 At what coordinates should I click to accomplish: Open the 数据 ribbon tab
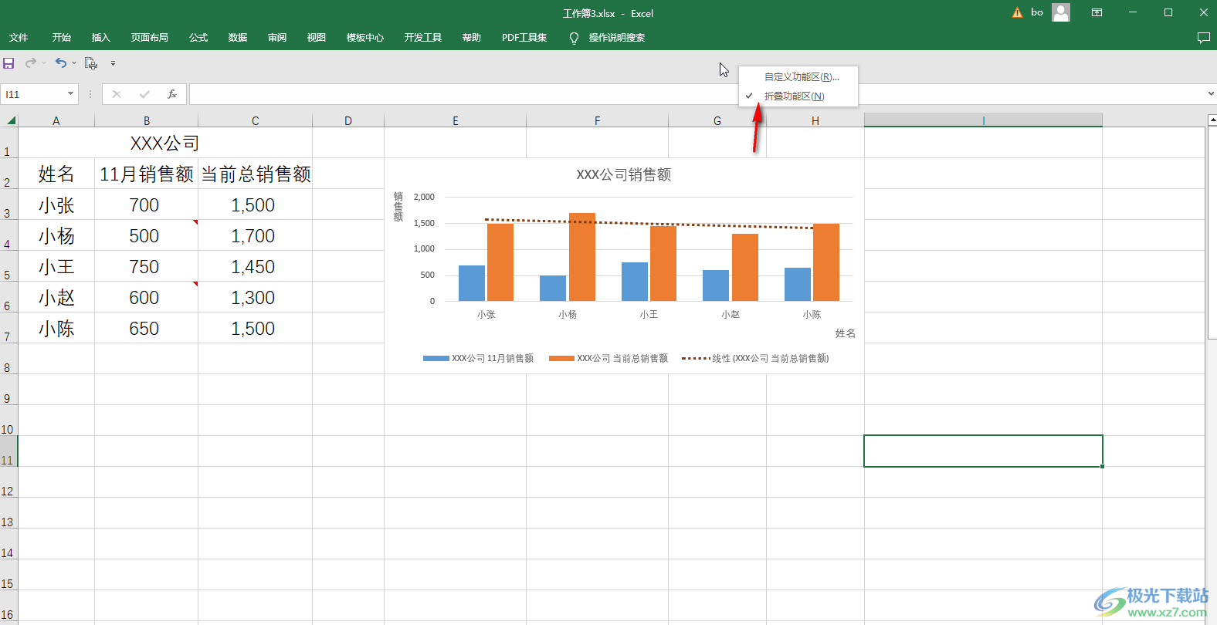coord(238,38)
